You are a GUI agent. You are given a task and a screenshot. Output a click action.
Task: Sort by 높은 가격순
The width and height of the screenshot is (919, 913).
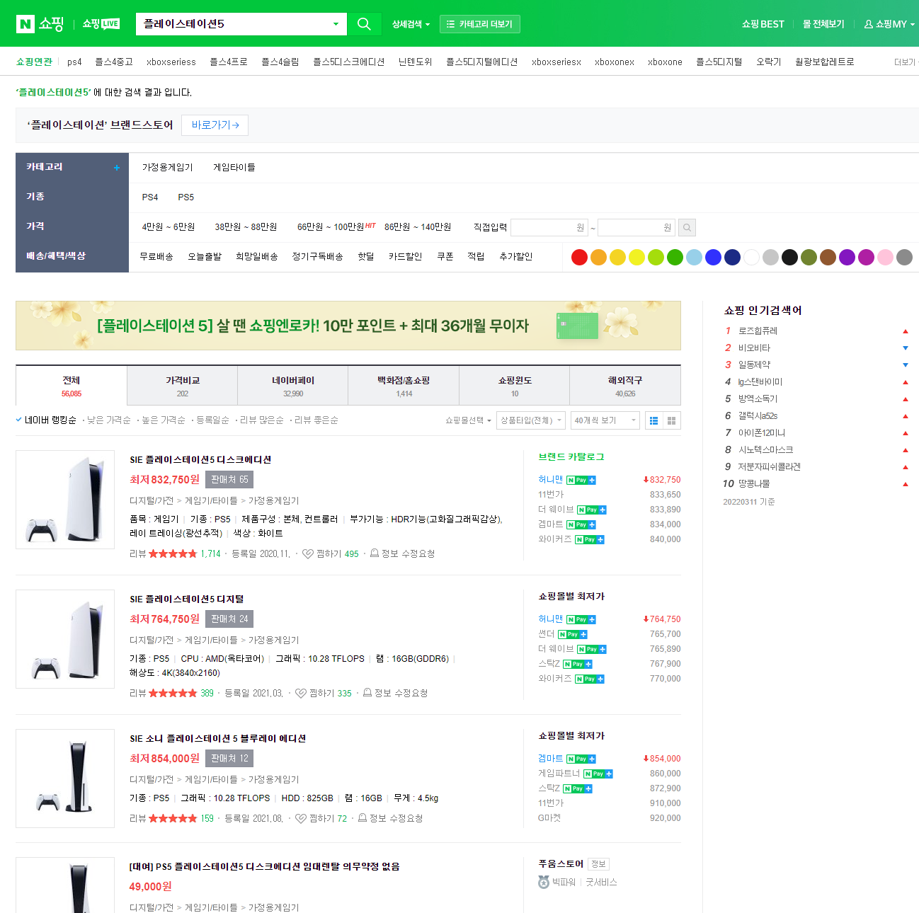tap(164, 420)
